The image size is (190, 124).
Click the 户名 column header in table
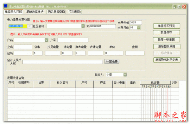tap(103, 84)
